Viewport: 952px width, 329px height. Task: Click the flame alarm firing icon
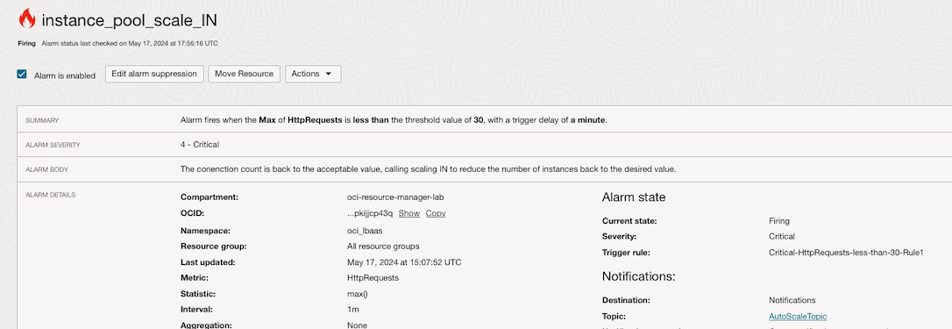(x=27, y=19)
